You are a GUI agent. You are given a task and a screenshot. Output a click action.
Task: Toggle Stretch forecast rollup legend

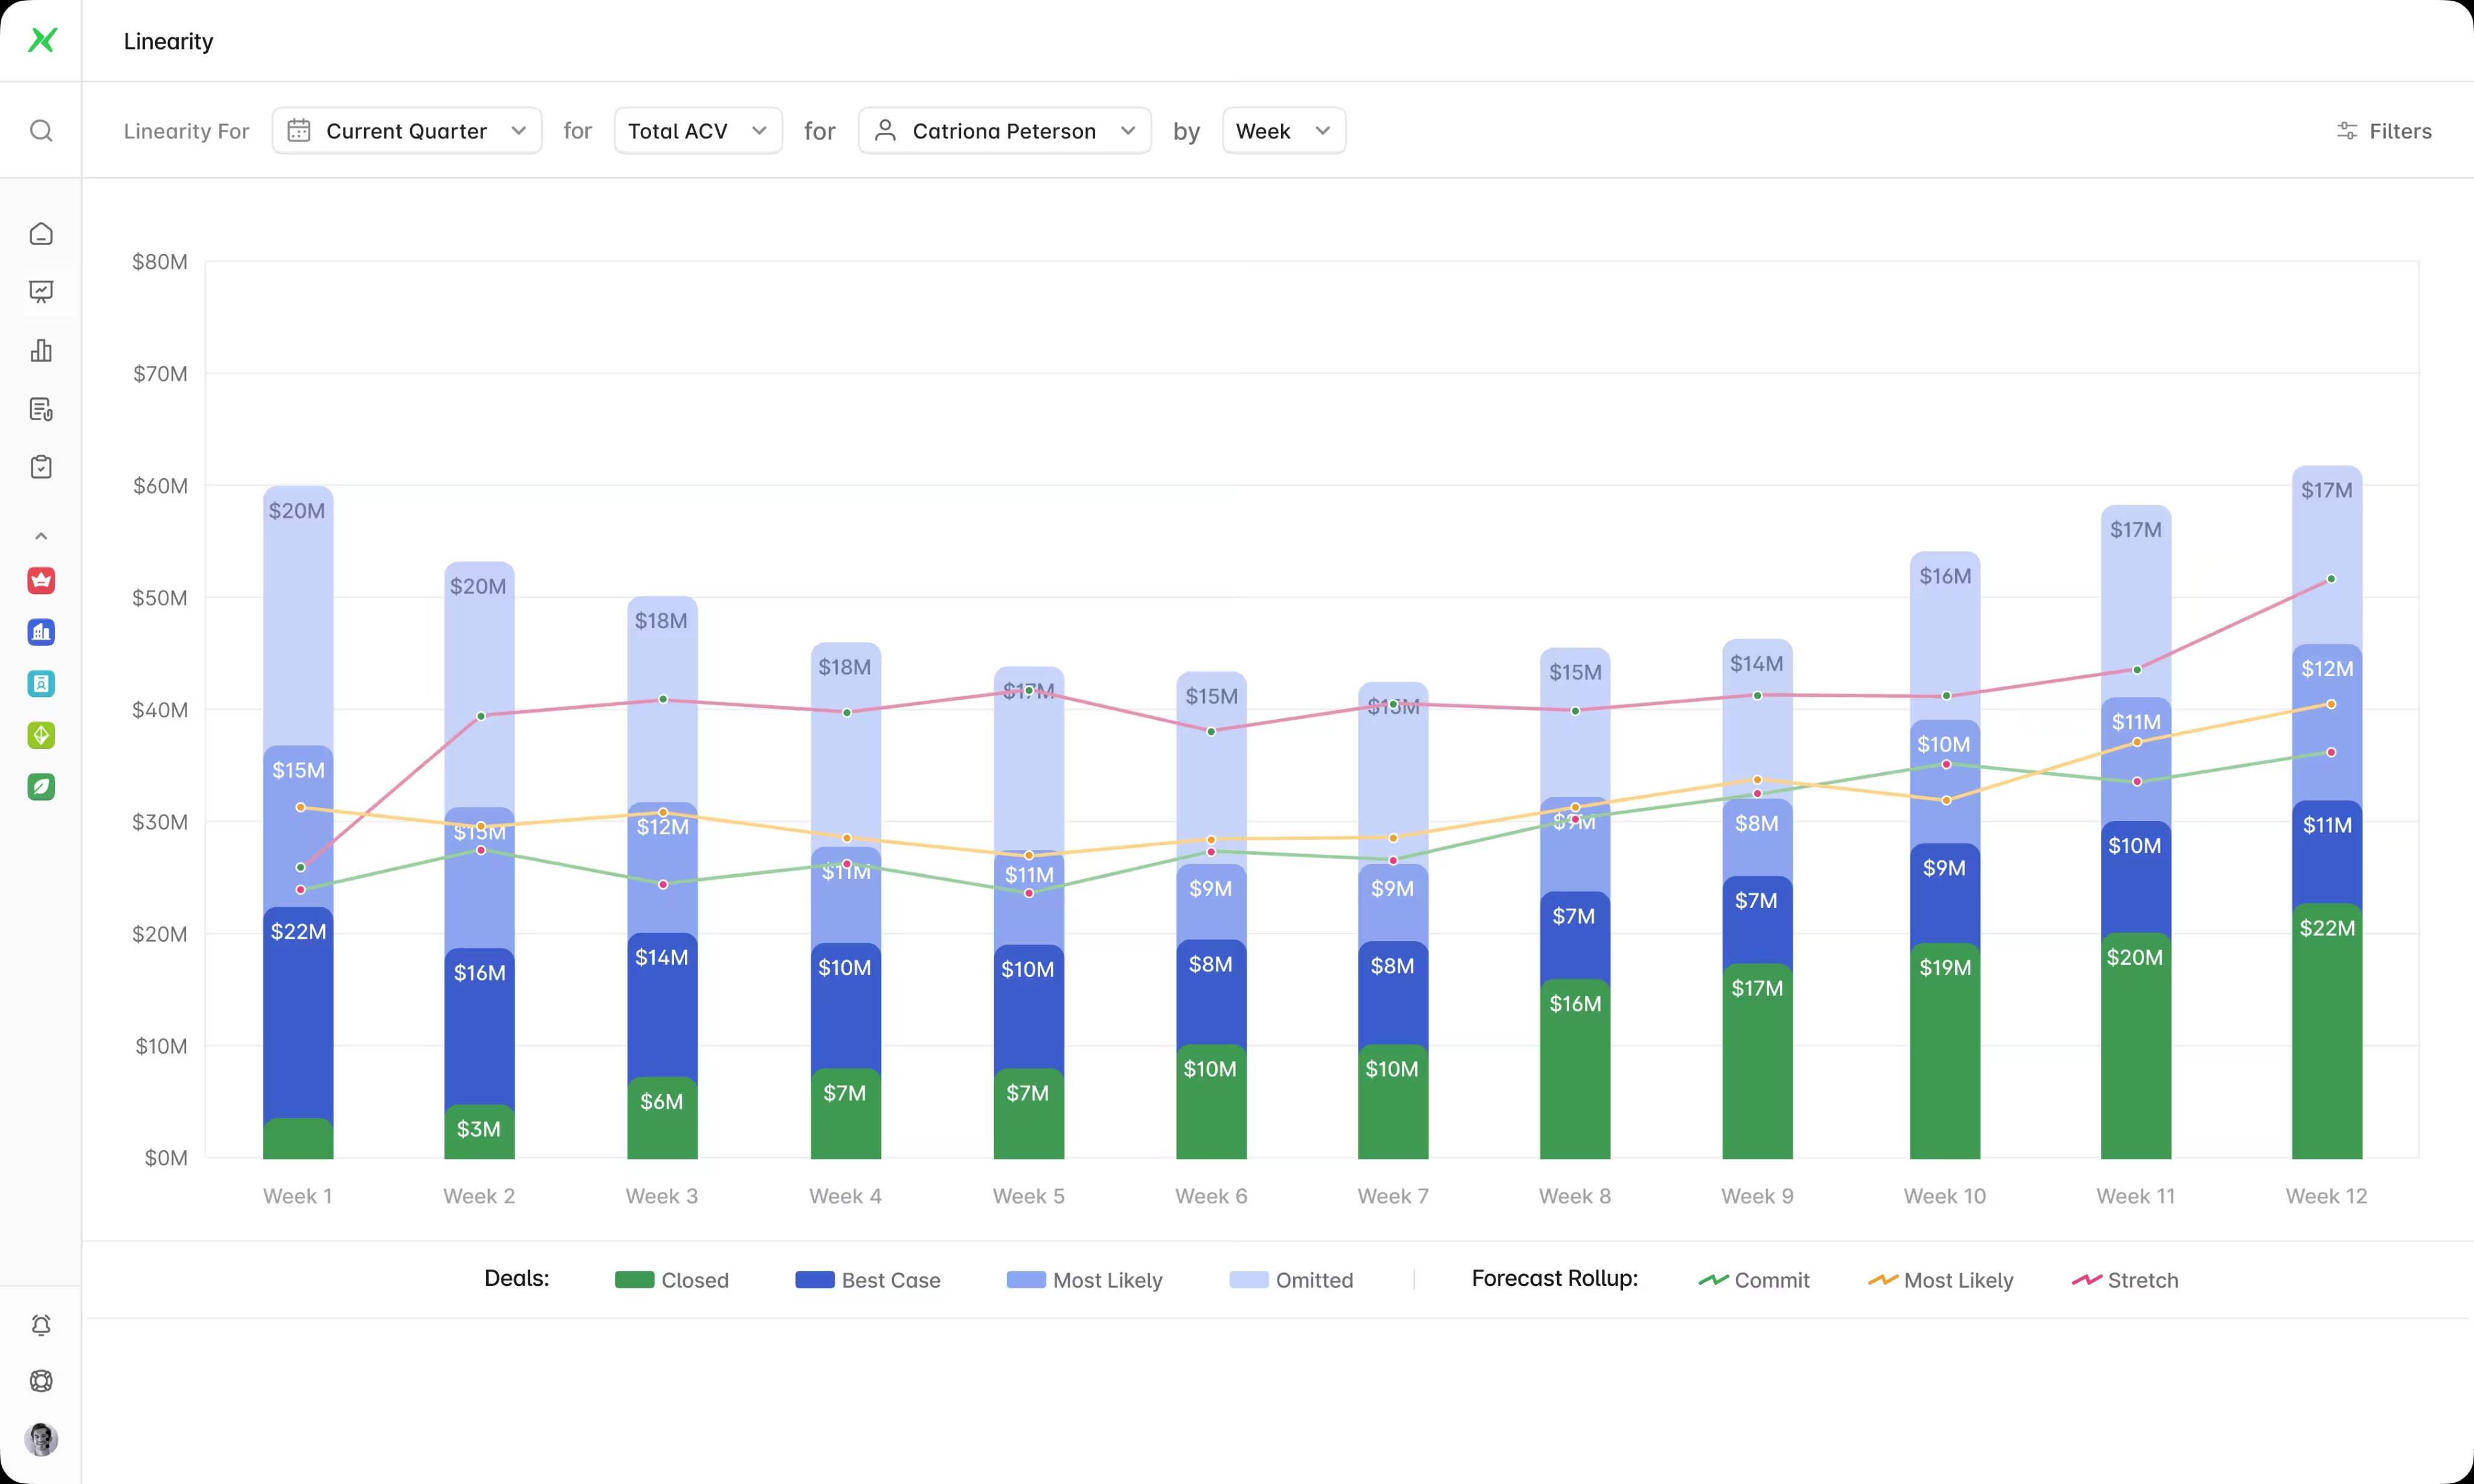click(2125, 1280)
